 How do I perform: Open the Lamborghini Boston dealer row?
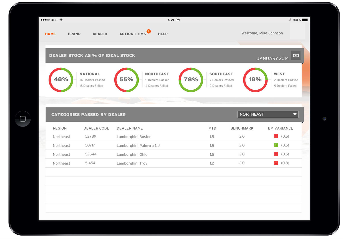[134, 137]
